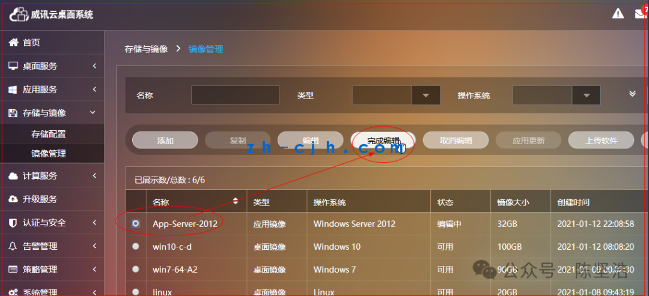Open the warning triangle alert icon

[x=618, y=14]
